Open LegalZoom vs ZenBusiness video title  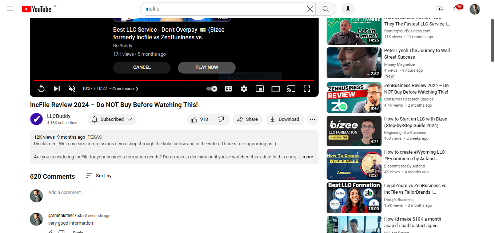coord(415,189)
